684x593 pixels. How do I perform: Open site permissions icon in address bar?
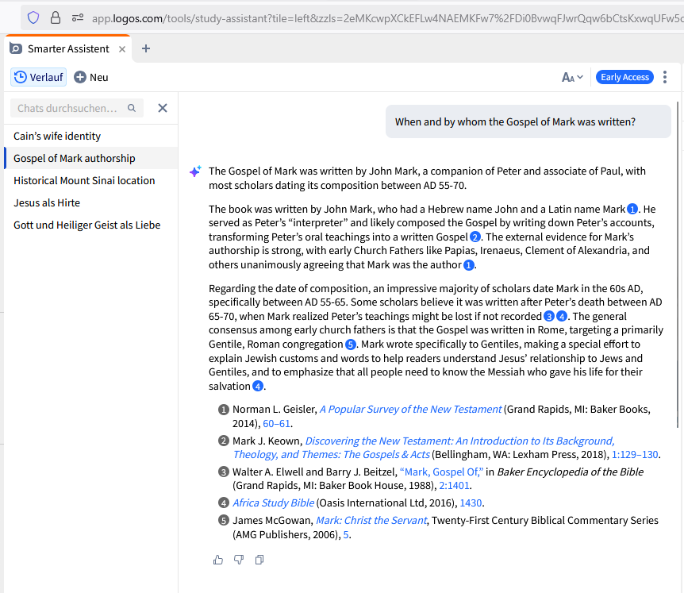point(78,18)
